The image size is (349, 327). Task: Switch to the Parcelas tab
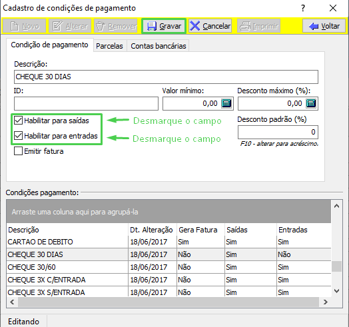[109, 46]
